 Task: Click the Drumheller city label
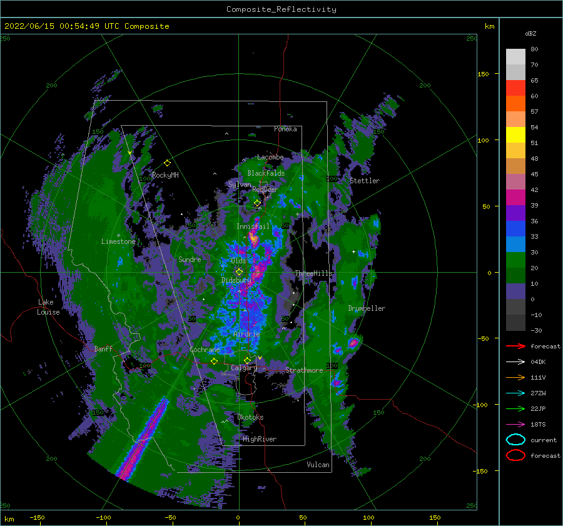click(x=367, y=308)
